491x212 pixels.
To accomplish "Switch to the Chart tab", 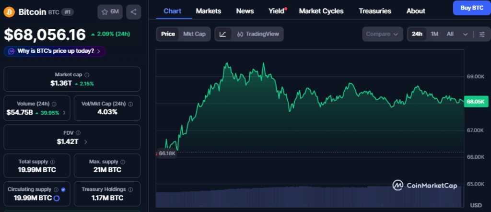I will tap(173, 11).
